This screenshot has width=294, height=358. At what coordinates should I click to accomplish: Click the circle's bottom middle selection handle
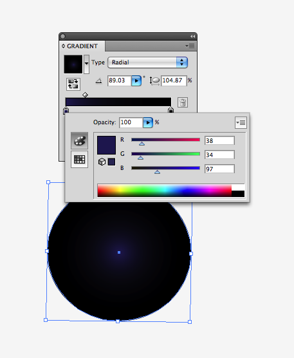(118, 321)
